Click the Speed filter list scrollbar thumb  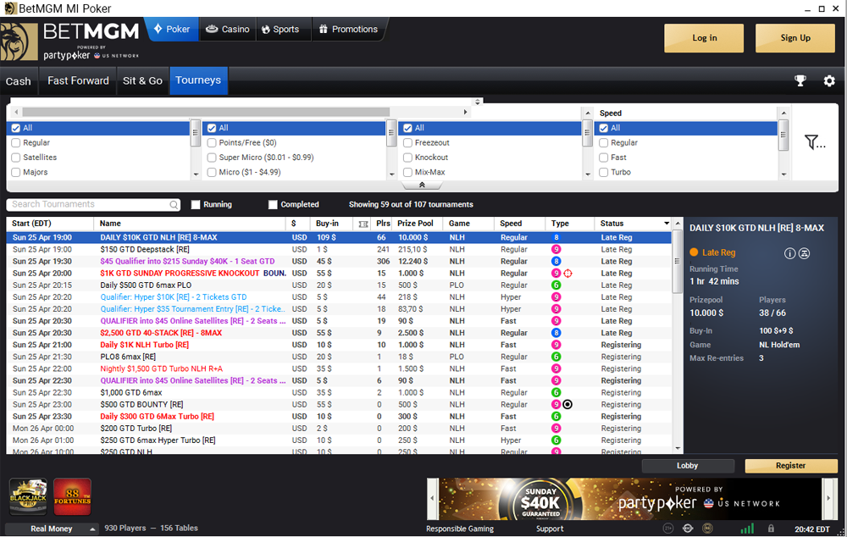tap(783, 135)
